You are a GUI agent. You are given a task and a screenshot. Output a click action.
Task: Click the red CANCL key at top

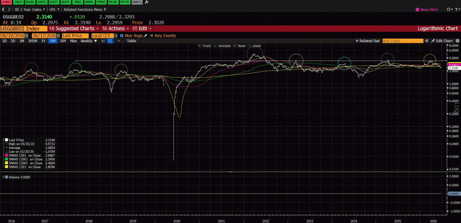6,2
